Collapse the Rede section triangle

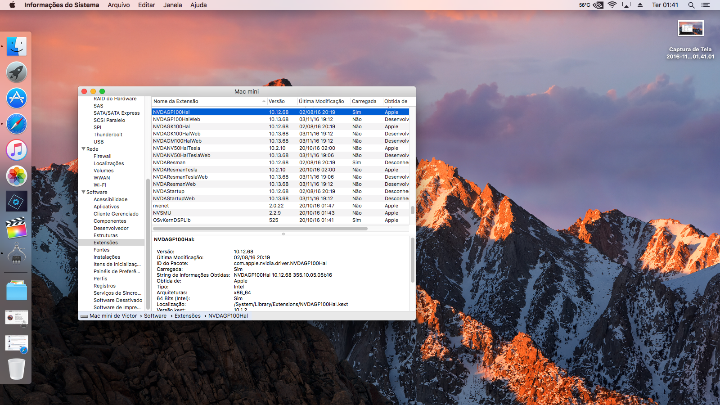point(83,149)
